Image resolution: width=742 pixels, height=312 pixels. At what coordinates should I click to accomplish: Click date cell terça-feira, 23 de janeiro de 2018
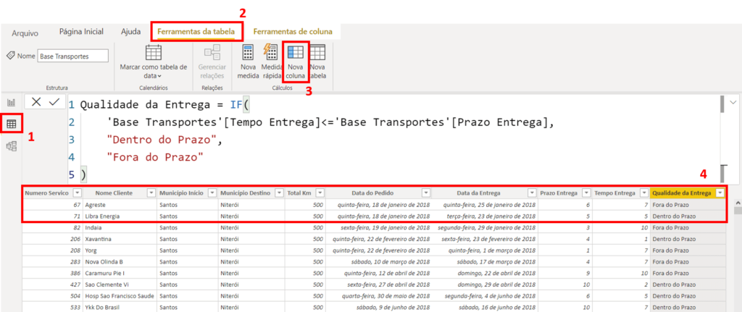point(485,216)
